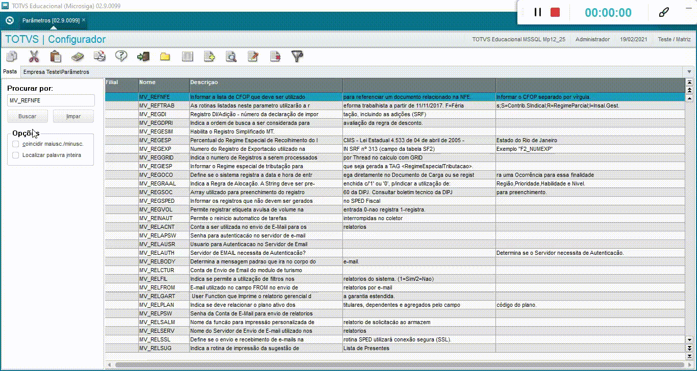Click the Paste clipboard toolbar icon
Viewport: 697px width, 371px height.
[x=56, y=57]
